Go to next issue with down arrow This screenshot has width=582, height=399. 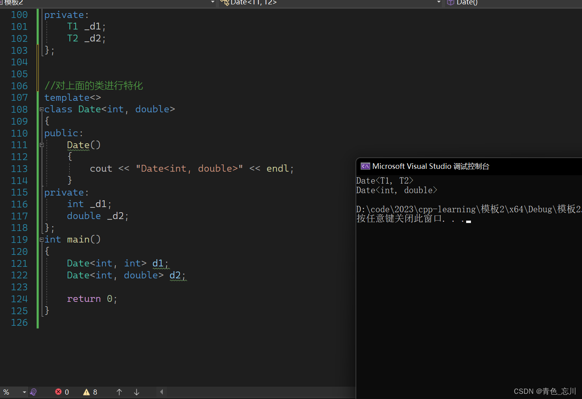[137, 392]
